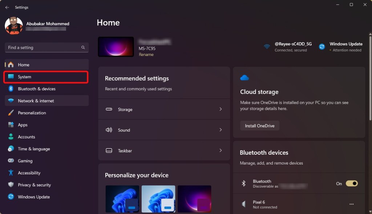Click the Apps icon in sidebar
The image size is (372, 214).
coord(11,125)
